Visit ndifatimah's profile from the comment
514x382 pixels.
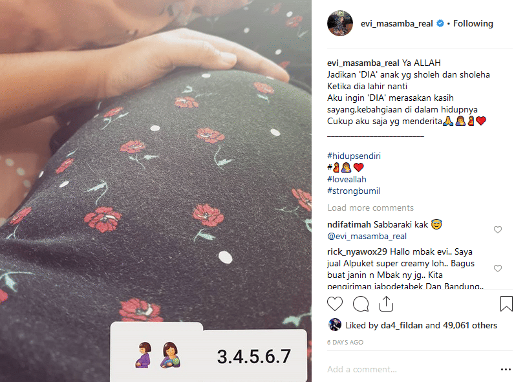tap(348, 224)
